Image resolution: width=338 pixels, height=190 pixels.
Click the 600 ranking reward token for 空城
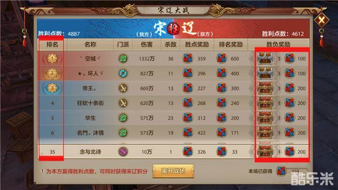(222, 58)
